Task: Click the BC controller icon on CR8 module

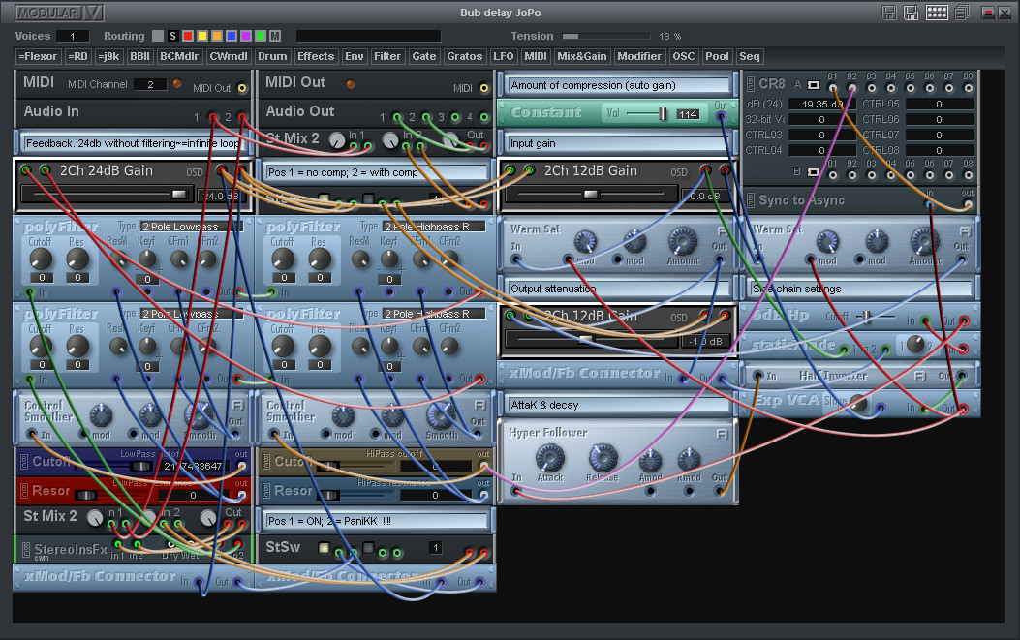Action: click(750, 84)
